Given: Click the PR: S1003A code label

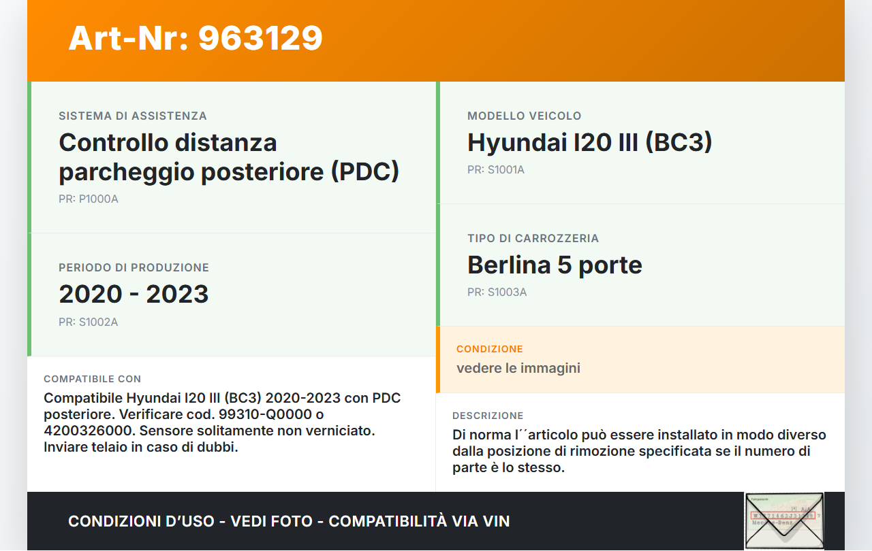Looking at the screenshot, I should click(x=496, y=292).
